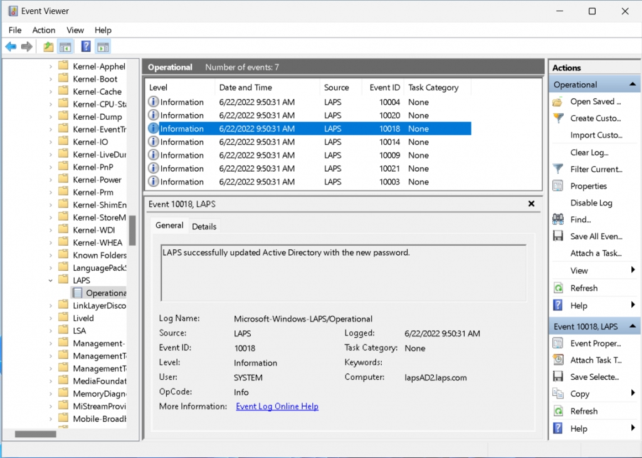Click the back navigation arrow in the toolbar
This screenshot has height=458, width=642.
click(10, 46)
